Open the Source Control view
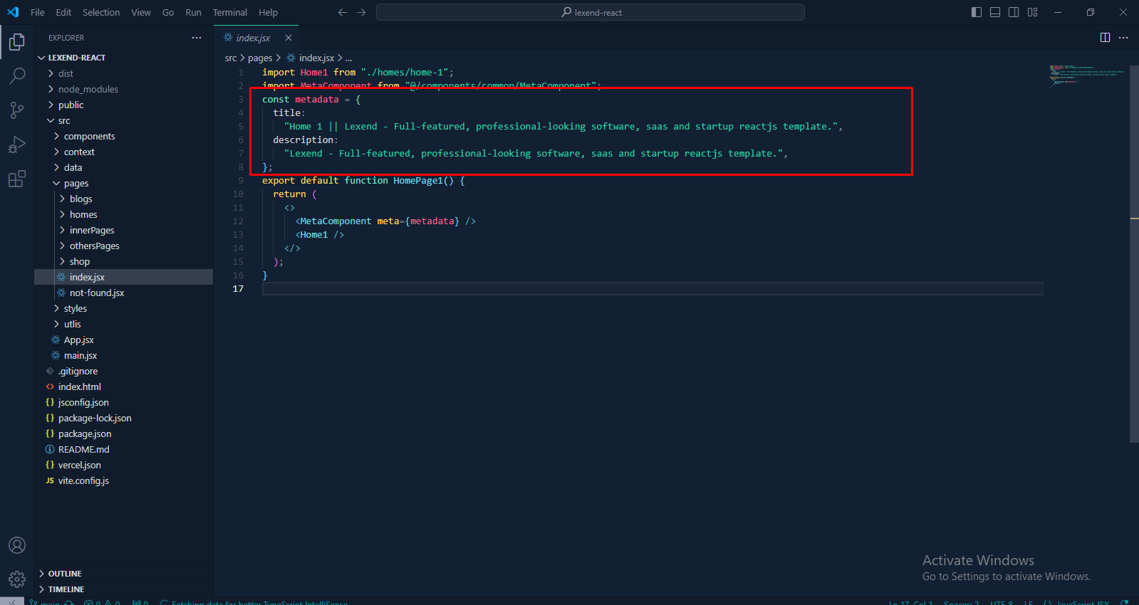The image size is (1139, 605). [17, 110]
